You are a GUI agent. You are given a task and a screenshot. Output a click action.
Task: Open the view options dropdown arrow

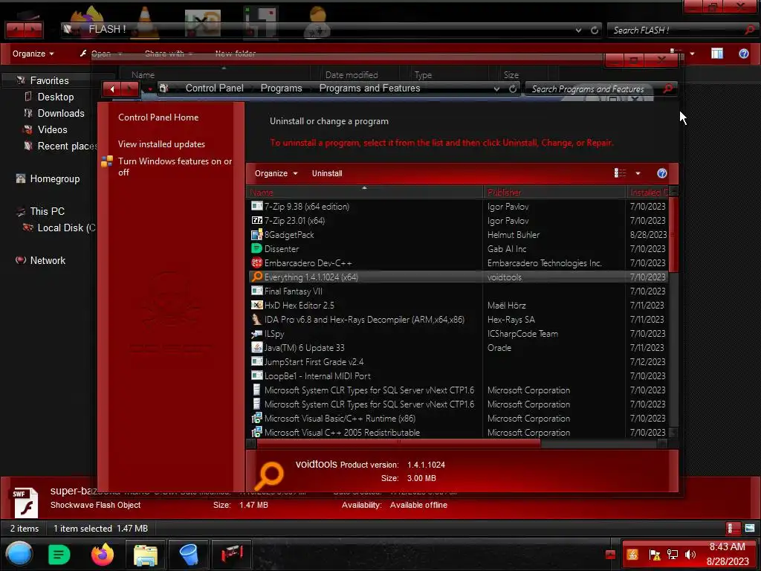pyautogui.click(x=638, y=173)
